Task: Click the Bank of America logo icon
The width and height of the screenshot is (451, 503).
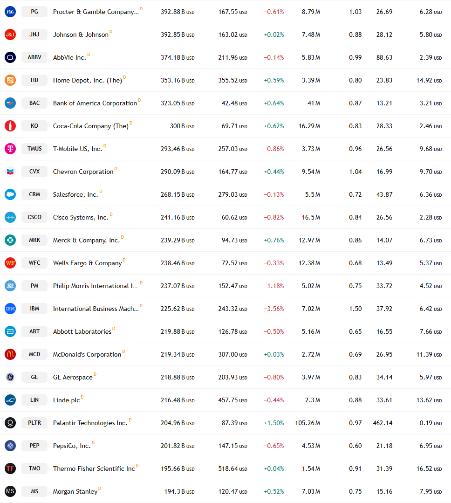Action: 10,103
